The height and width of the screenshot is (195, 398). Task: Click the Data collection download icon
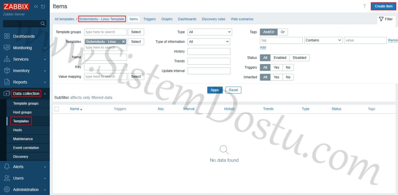7,94
